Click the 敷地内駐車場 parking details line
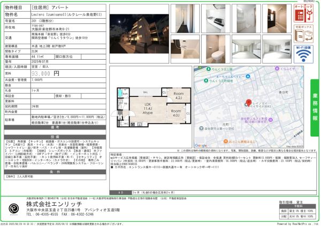 click(x=68, y=117)
